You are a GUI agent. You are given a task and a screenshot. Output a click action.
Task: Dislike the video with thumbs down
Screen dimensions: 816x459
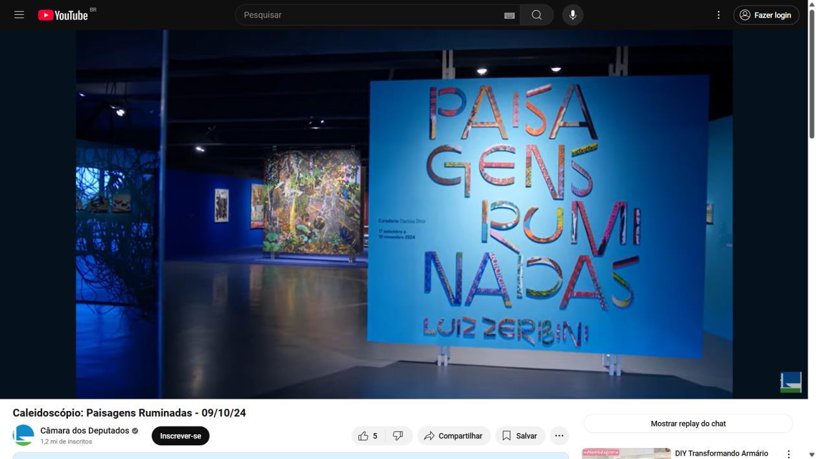[399, 436]
